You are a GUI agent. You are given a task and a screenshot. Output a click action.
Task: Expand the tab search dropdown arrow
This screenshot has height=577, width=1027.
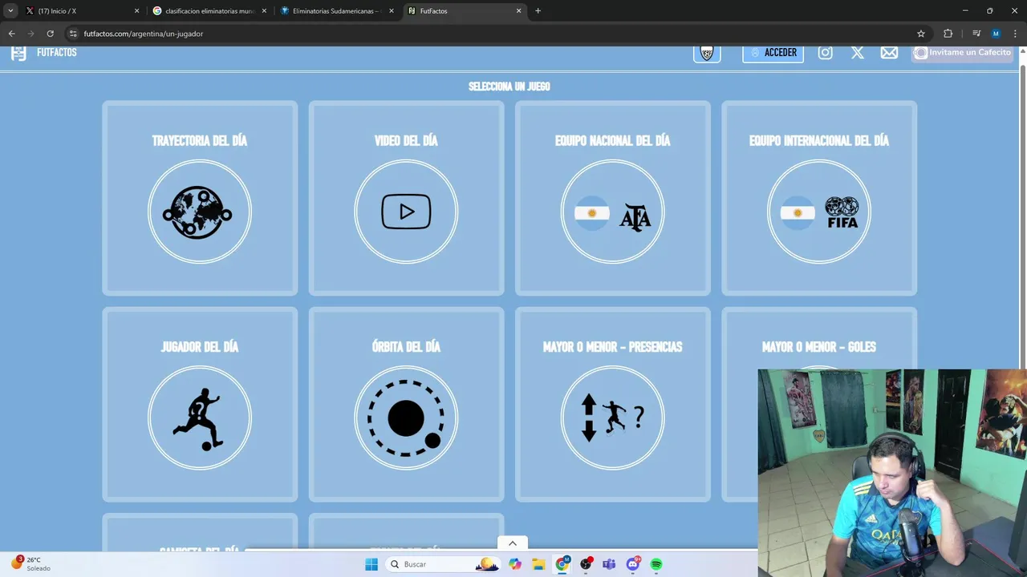(x=10, y=10)
